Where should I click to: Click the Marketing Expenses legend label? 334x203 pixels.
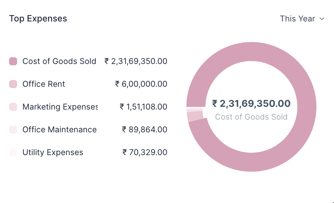coord(60,107)
